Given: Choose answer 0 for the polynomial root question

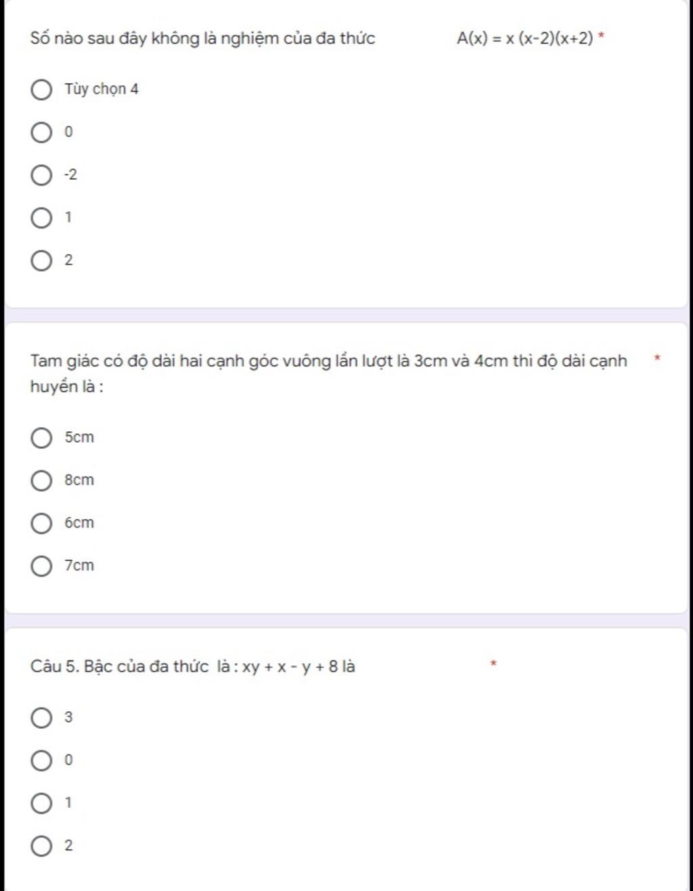Looking at the screenshot, I should [41, 133].
